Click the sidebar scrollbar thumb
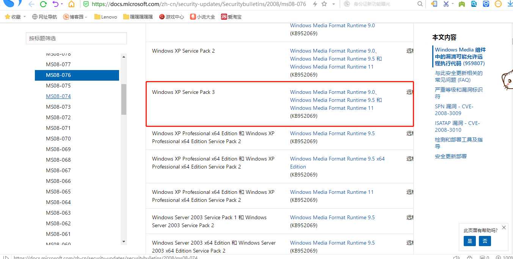This screenshot has height=259, width=513. tap(124, 99)
